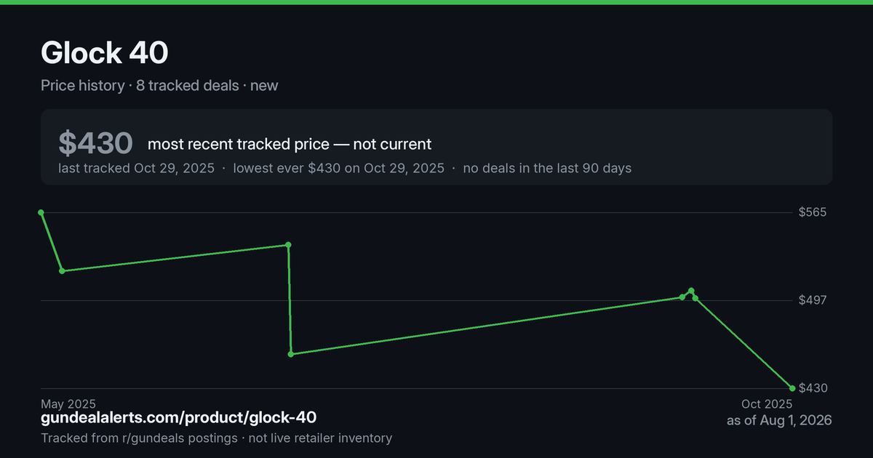The width and height of the screenshot is (873, 458).
Task: Click the first data point at $565
Action: coord(41,212)
